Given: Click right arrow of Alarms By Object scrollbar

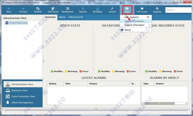Looking at the screenshot, I should [x=186, y=103].
